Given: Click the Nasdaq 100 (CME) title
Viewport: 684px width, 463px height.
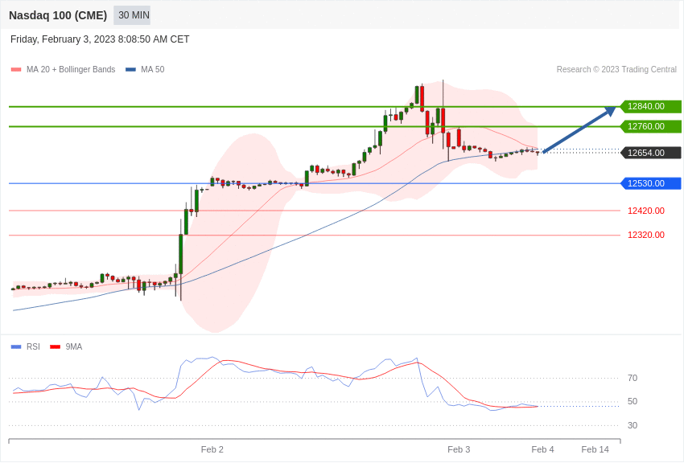Looking at the screenshot, I should [58, 15].
